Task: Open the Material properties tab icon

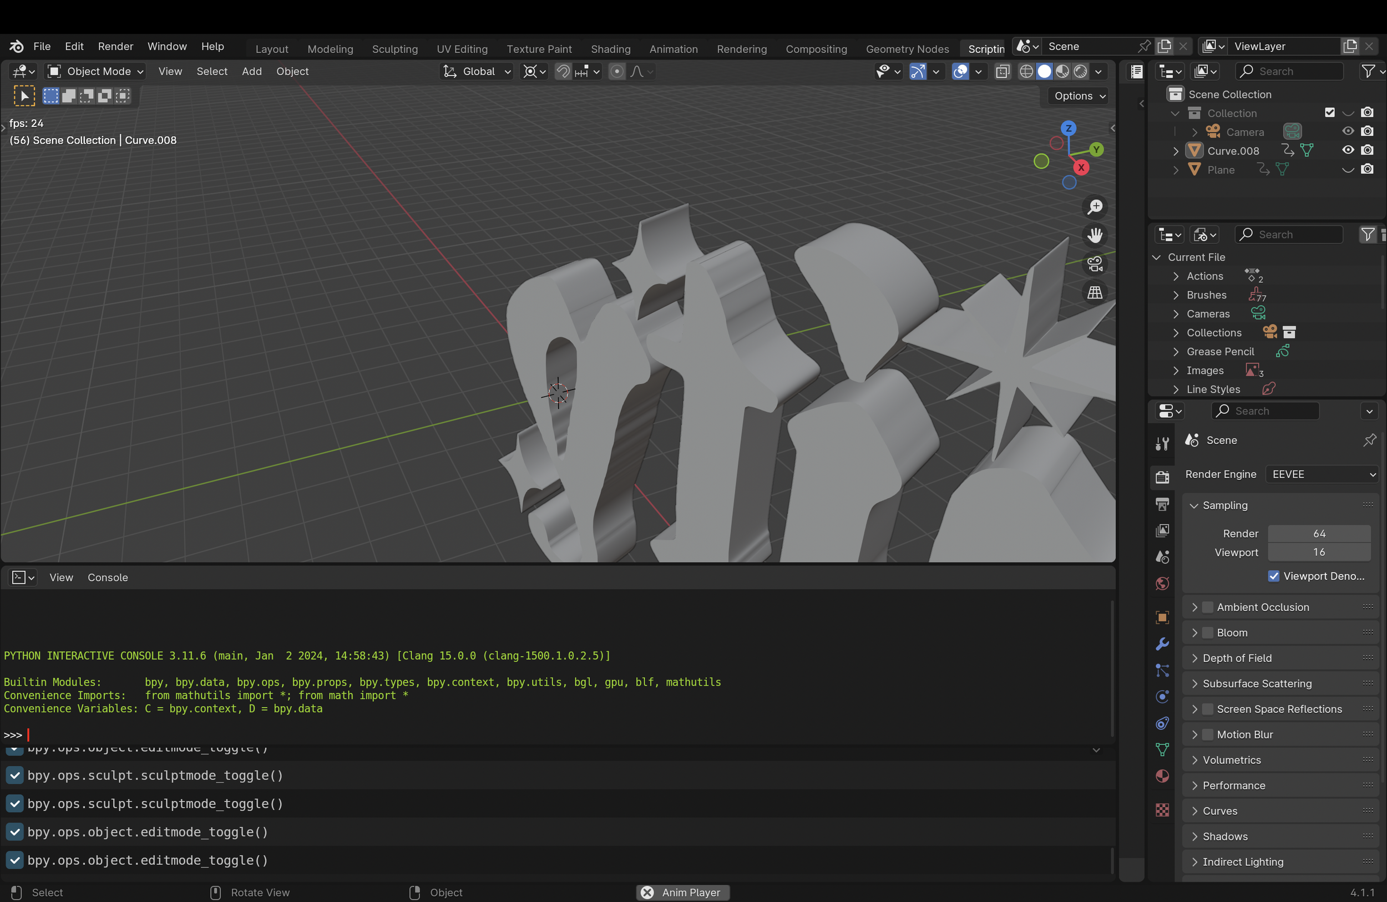Action: pos(1162,776)
